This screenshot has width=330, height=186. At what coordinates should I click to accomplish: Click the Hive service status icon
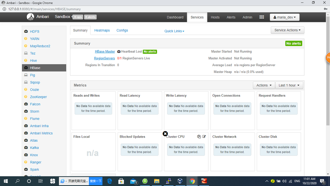pyautogui.click(x=26, y=61)
